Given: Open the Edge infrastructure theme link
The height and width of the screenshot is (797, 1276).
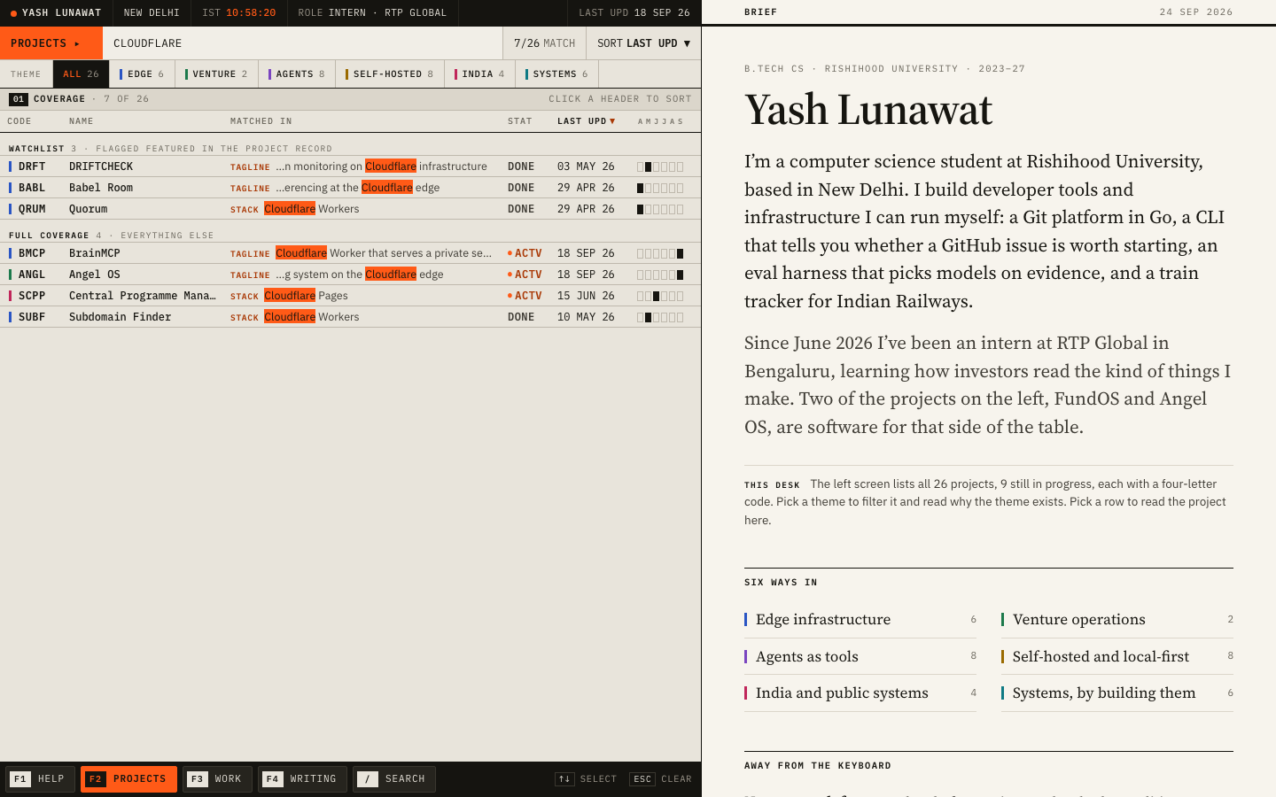Looking at the screenshot, I should (x=860, y=620).
